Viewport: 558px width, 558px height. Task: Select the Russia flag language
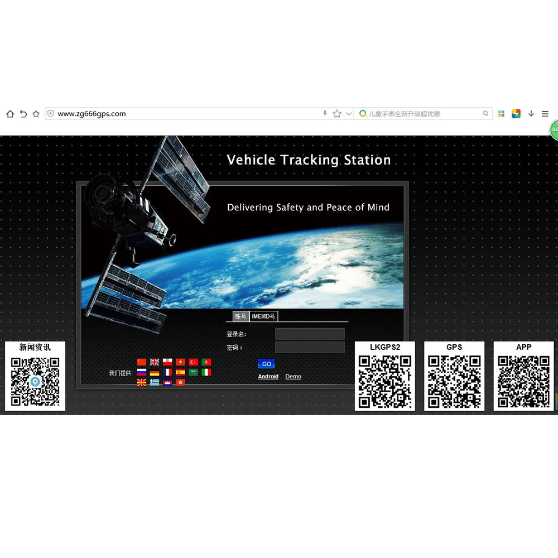click(x=142, y=373)
